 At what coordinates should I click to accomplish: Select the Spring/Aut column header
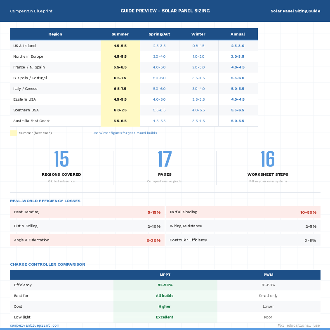pyautogui.click(x=159, y=34)
